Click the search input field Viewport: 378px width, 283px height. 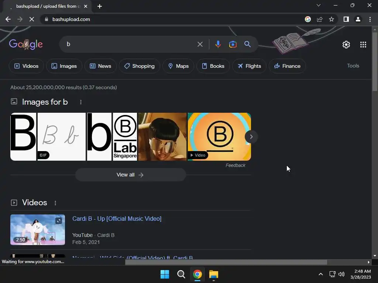click(x=130, y=44)
